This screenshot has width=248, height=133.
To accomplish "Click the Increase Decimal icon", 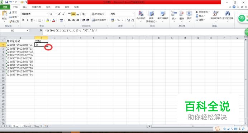I will pos(129,20).
